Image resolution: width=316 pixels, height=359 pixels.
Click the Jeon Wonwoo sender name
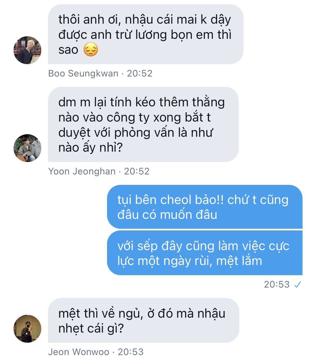[79, 352]
